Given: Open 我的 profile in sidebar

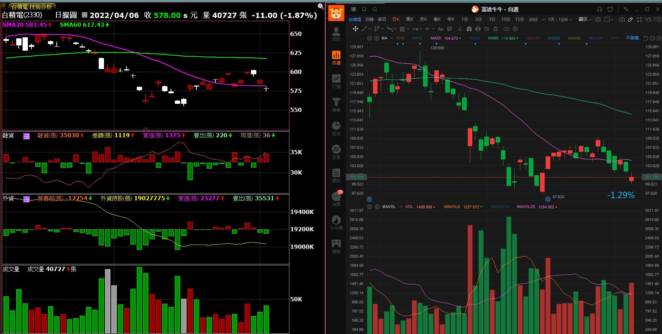Looking at the screenshot, I should [x=336, y=34].
